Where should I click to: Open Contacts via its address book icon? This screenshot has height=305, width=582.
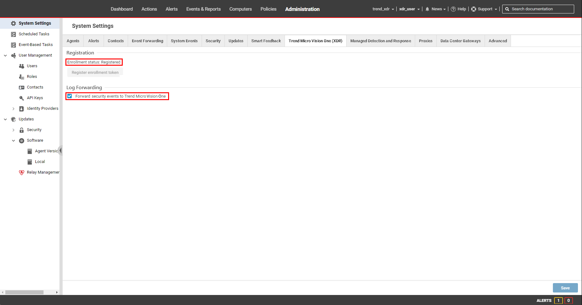pos(21,87)
